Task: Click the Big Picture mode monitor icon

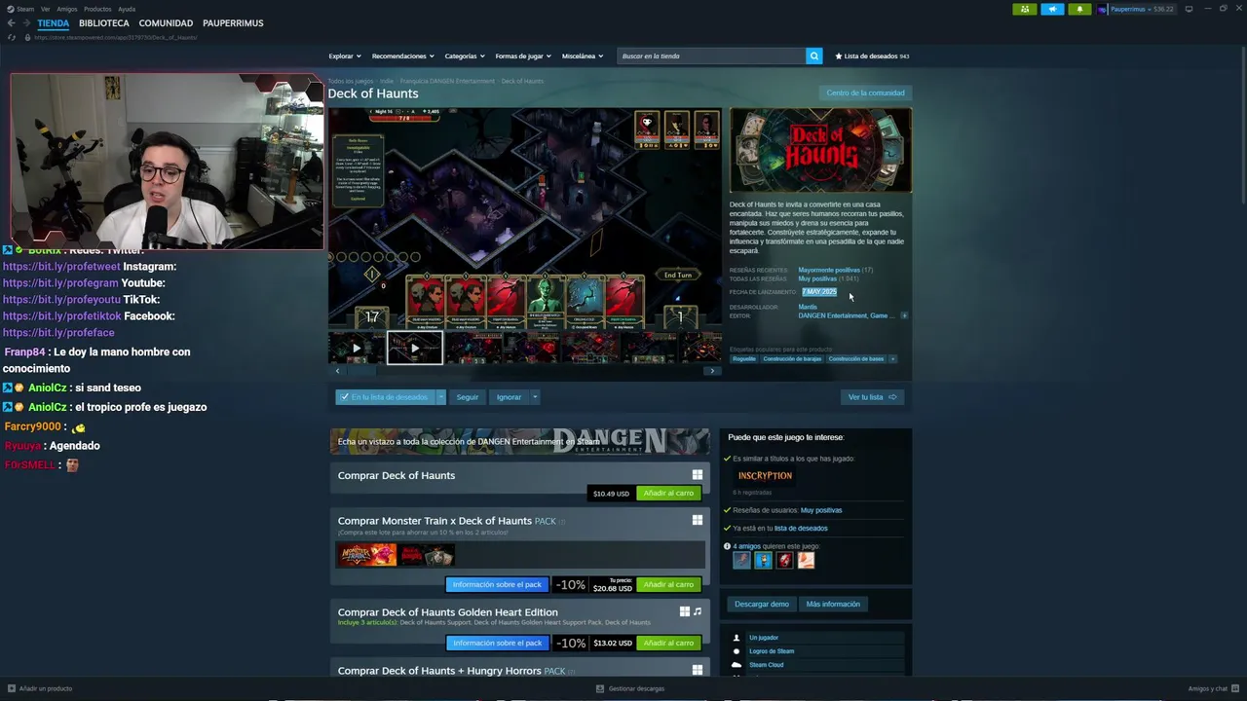Action: pos(1189,9)
